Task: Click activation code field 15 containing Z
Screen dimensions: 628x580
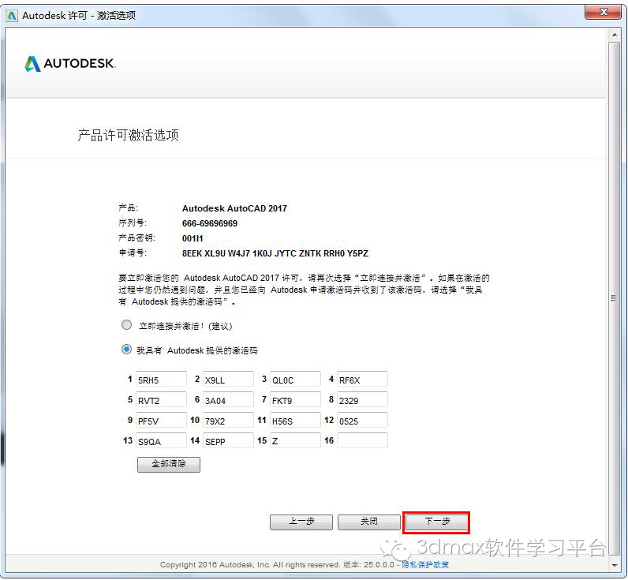Action: point(296,440)
